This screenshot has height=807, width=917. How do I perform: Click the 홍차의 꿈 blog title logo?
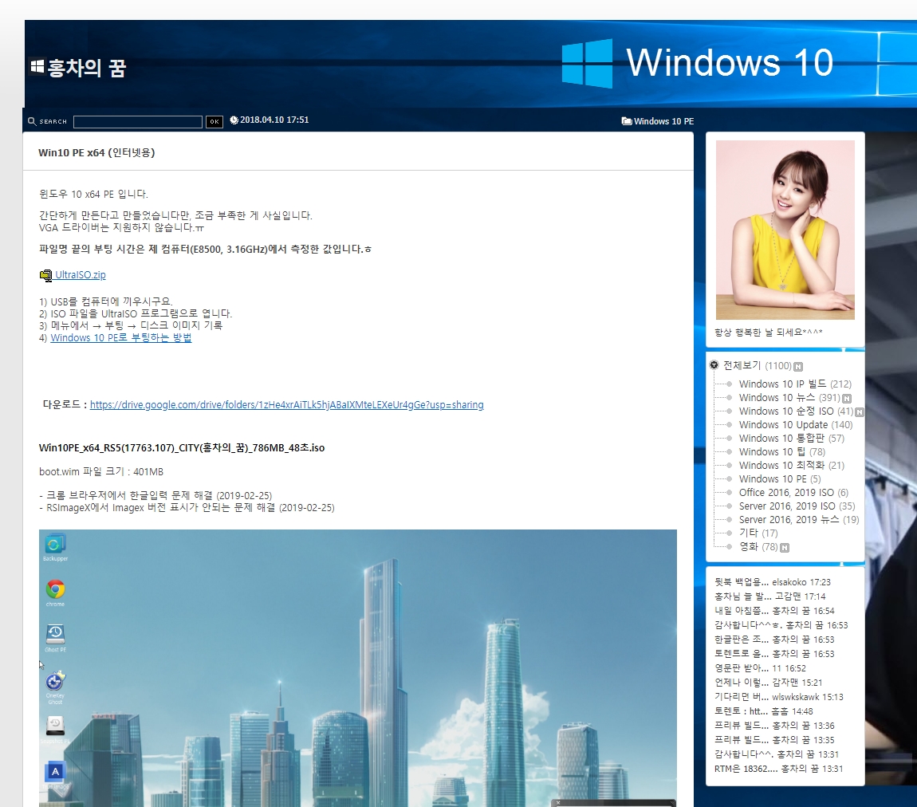tap(87, 68)
